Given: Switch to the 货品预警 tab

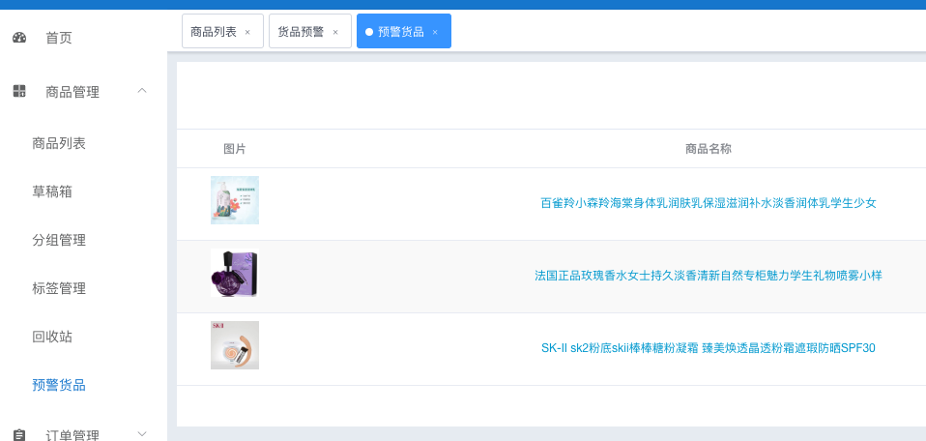Looking at the screenshot, I should point(301,32).
